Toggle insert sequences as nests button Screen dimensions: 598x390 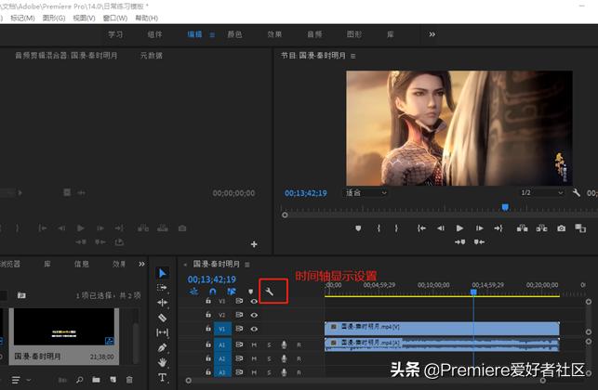[193, 292]
